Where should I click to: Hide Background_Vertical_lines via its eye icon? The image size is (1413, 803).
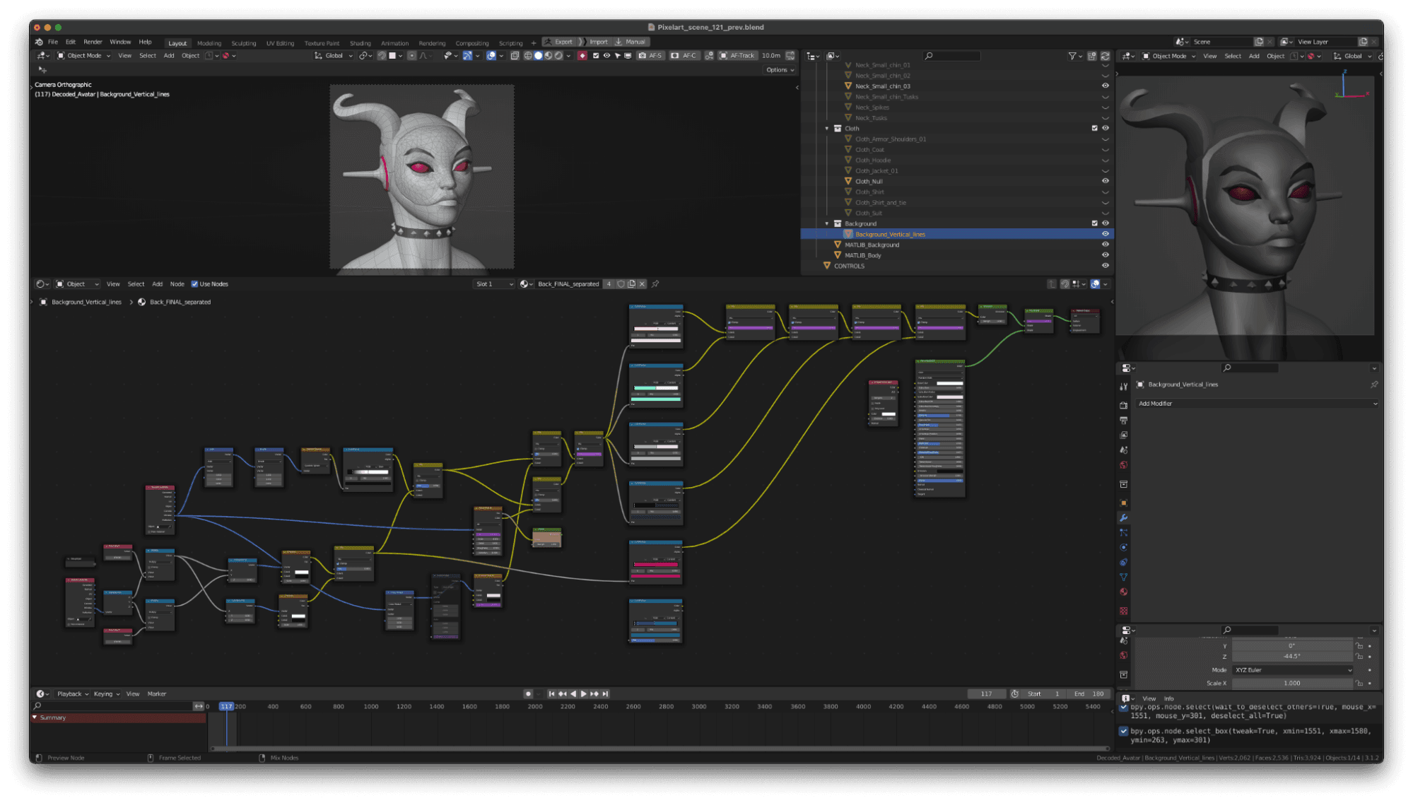(1105, 235)
